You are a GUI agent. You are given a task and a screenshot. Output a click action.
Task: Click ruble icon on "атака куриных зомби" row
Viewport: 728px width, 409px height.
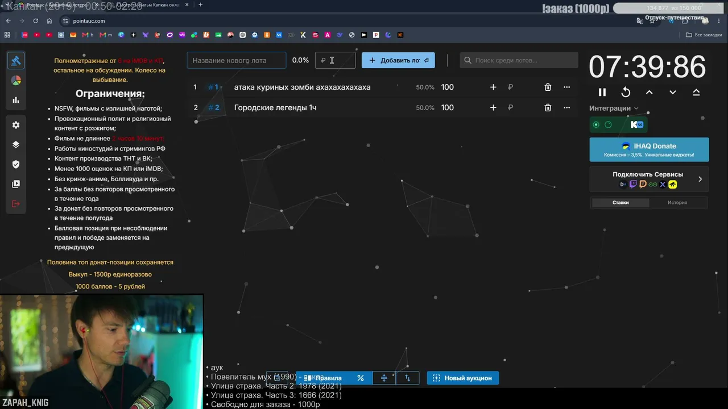(x=510, y=87)
